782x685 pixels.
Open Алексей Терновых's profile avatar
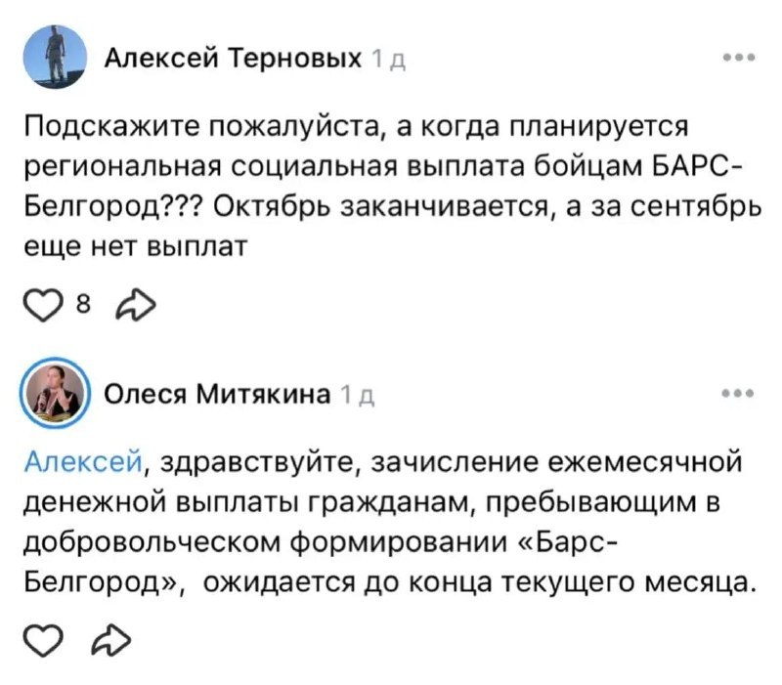[55, 58]
